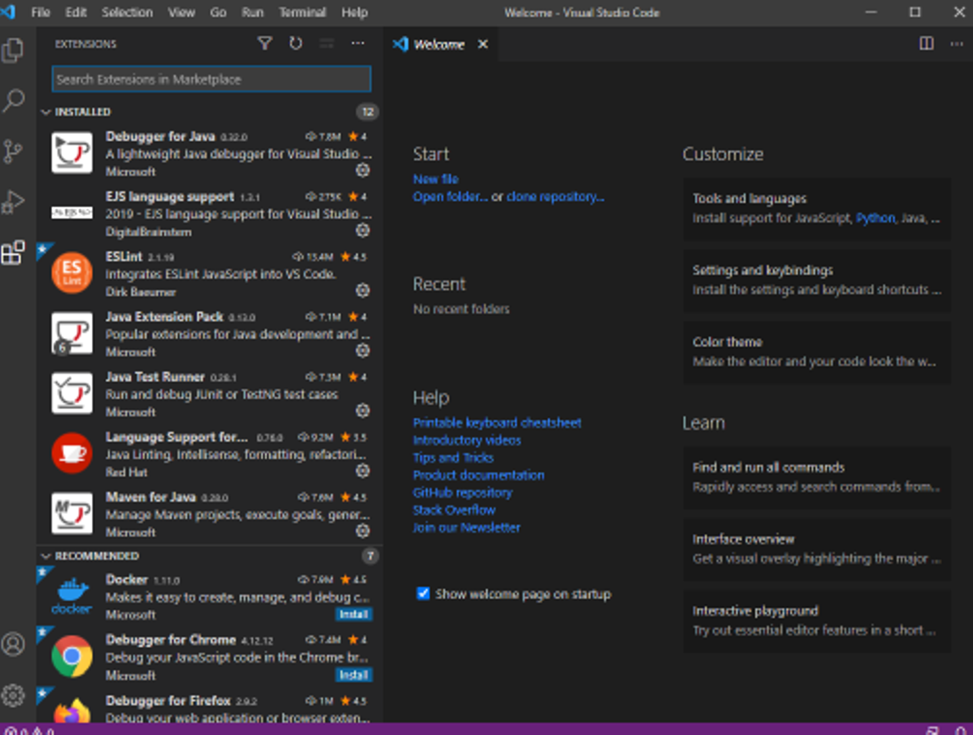The width and height of the screenshot is (973, 735).
Task: Open the Terminal menu
Action: [x=302, y=12]
